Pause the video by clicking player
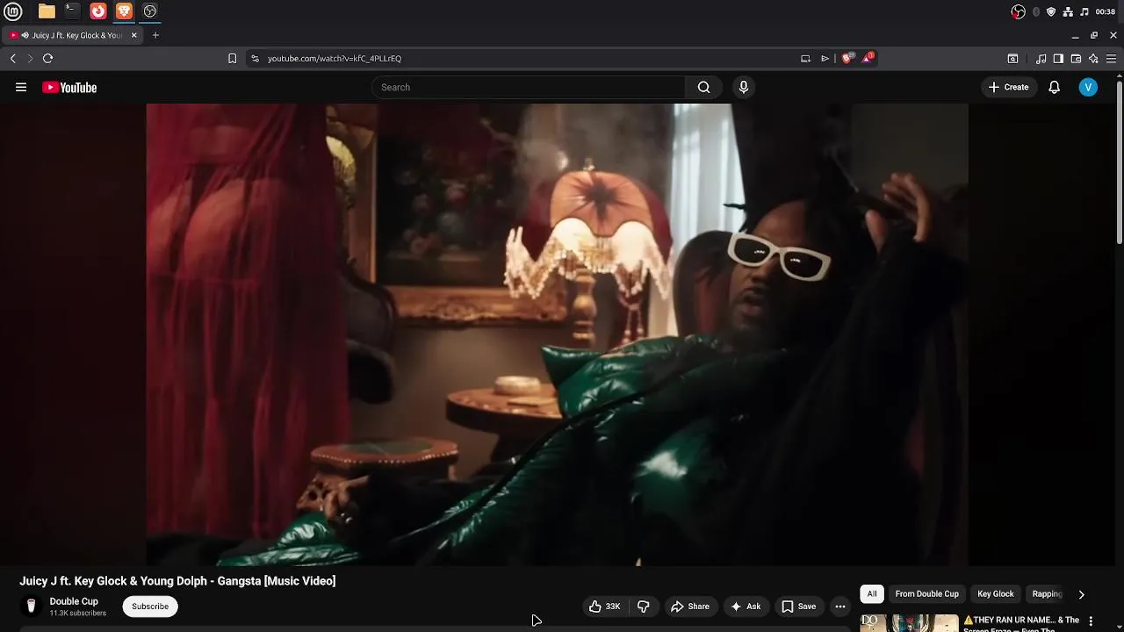This screenshot has width=1124, height=632. click(558, 334)
